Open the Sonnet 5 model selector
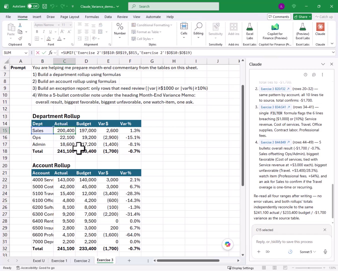 pos(308,252)
